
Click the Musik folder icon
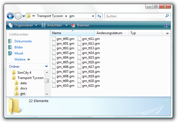10,53
